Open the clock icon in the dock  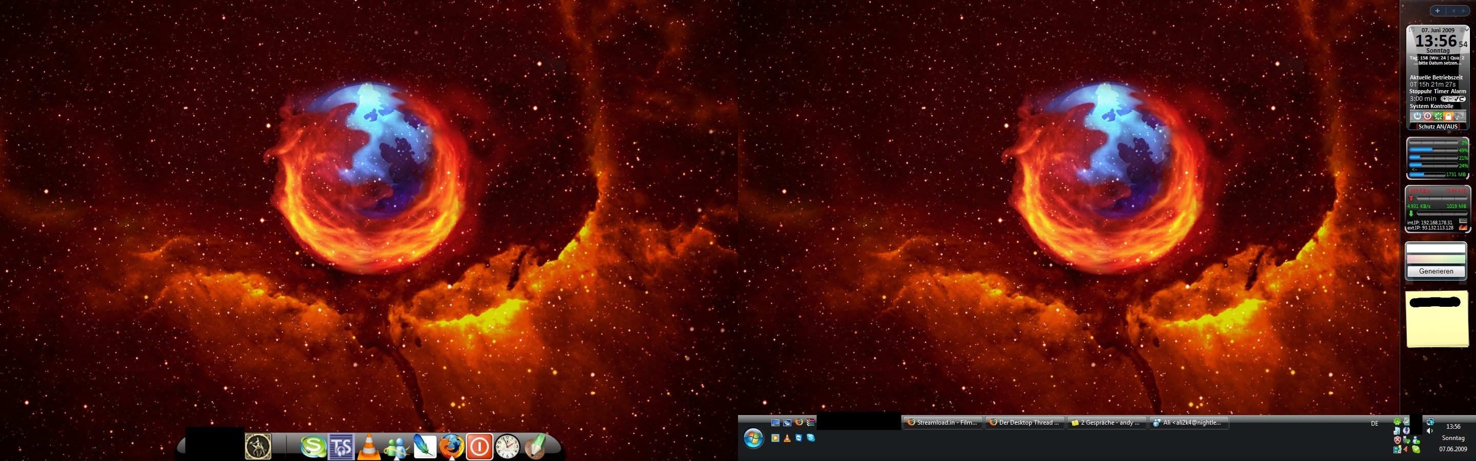(x=507, y=447)
